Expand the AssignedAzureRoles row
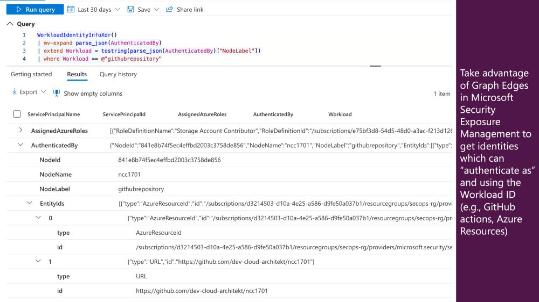 click(x=20, y=130)
